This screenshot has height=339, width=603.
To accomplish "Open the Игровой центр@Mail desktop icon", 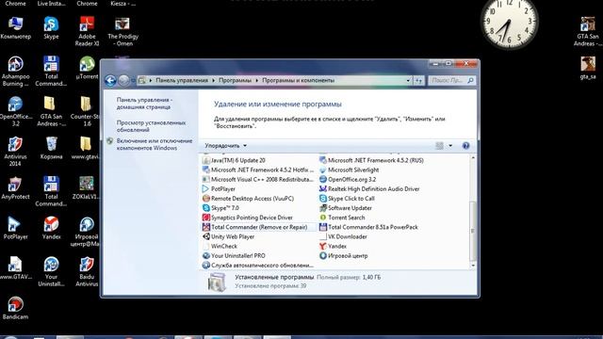I will (87, 232).
